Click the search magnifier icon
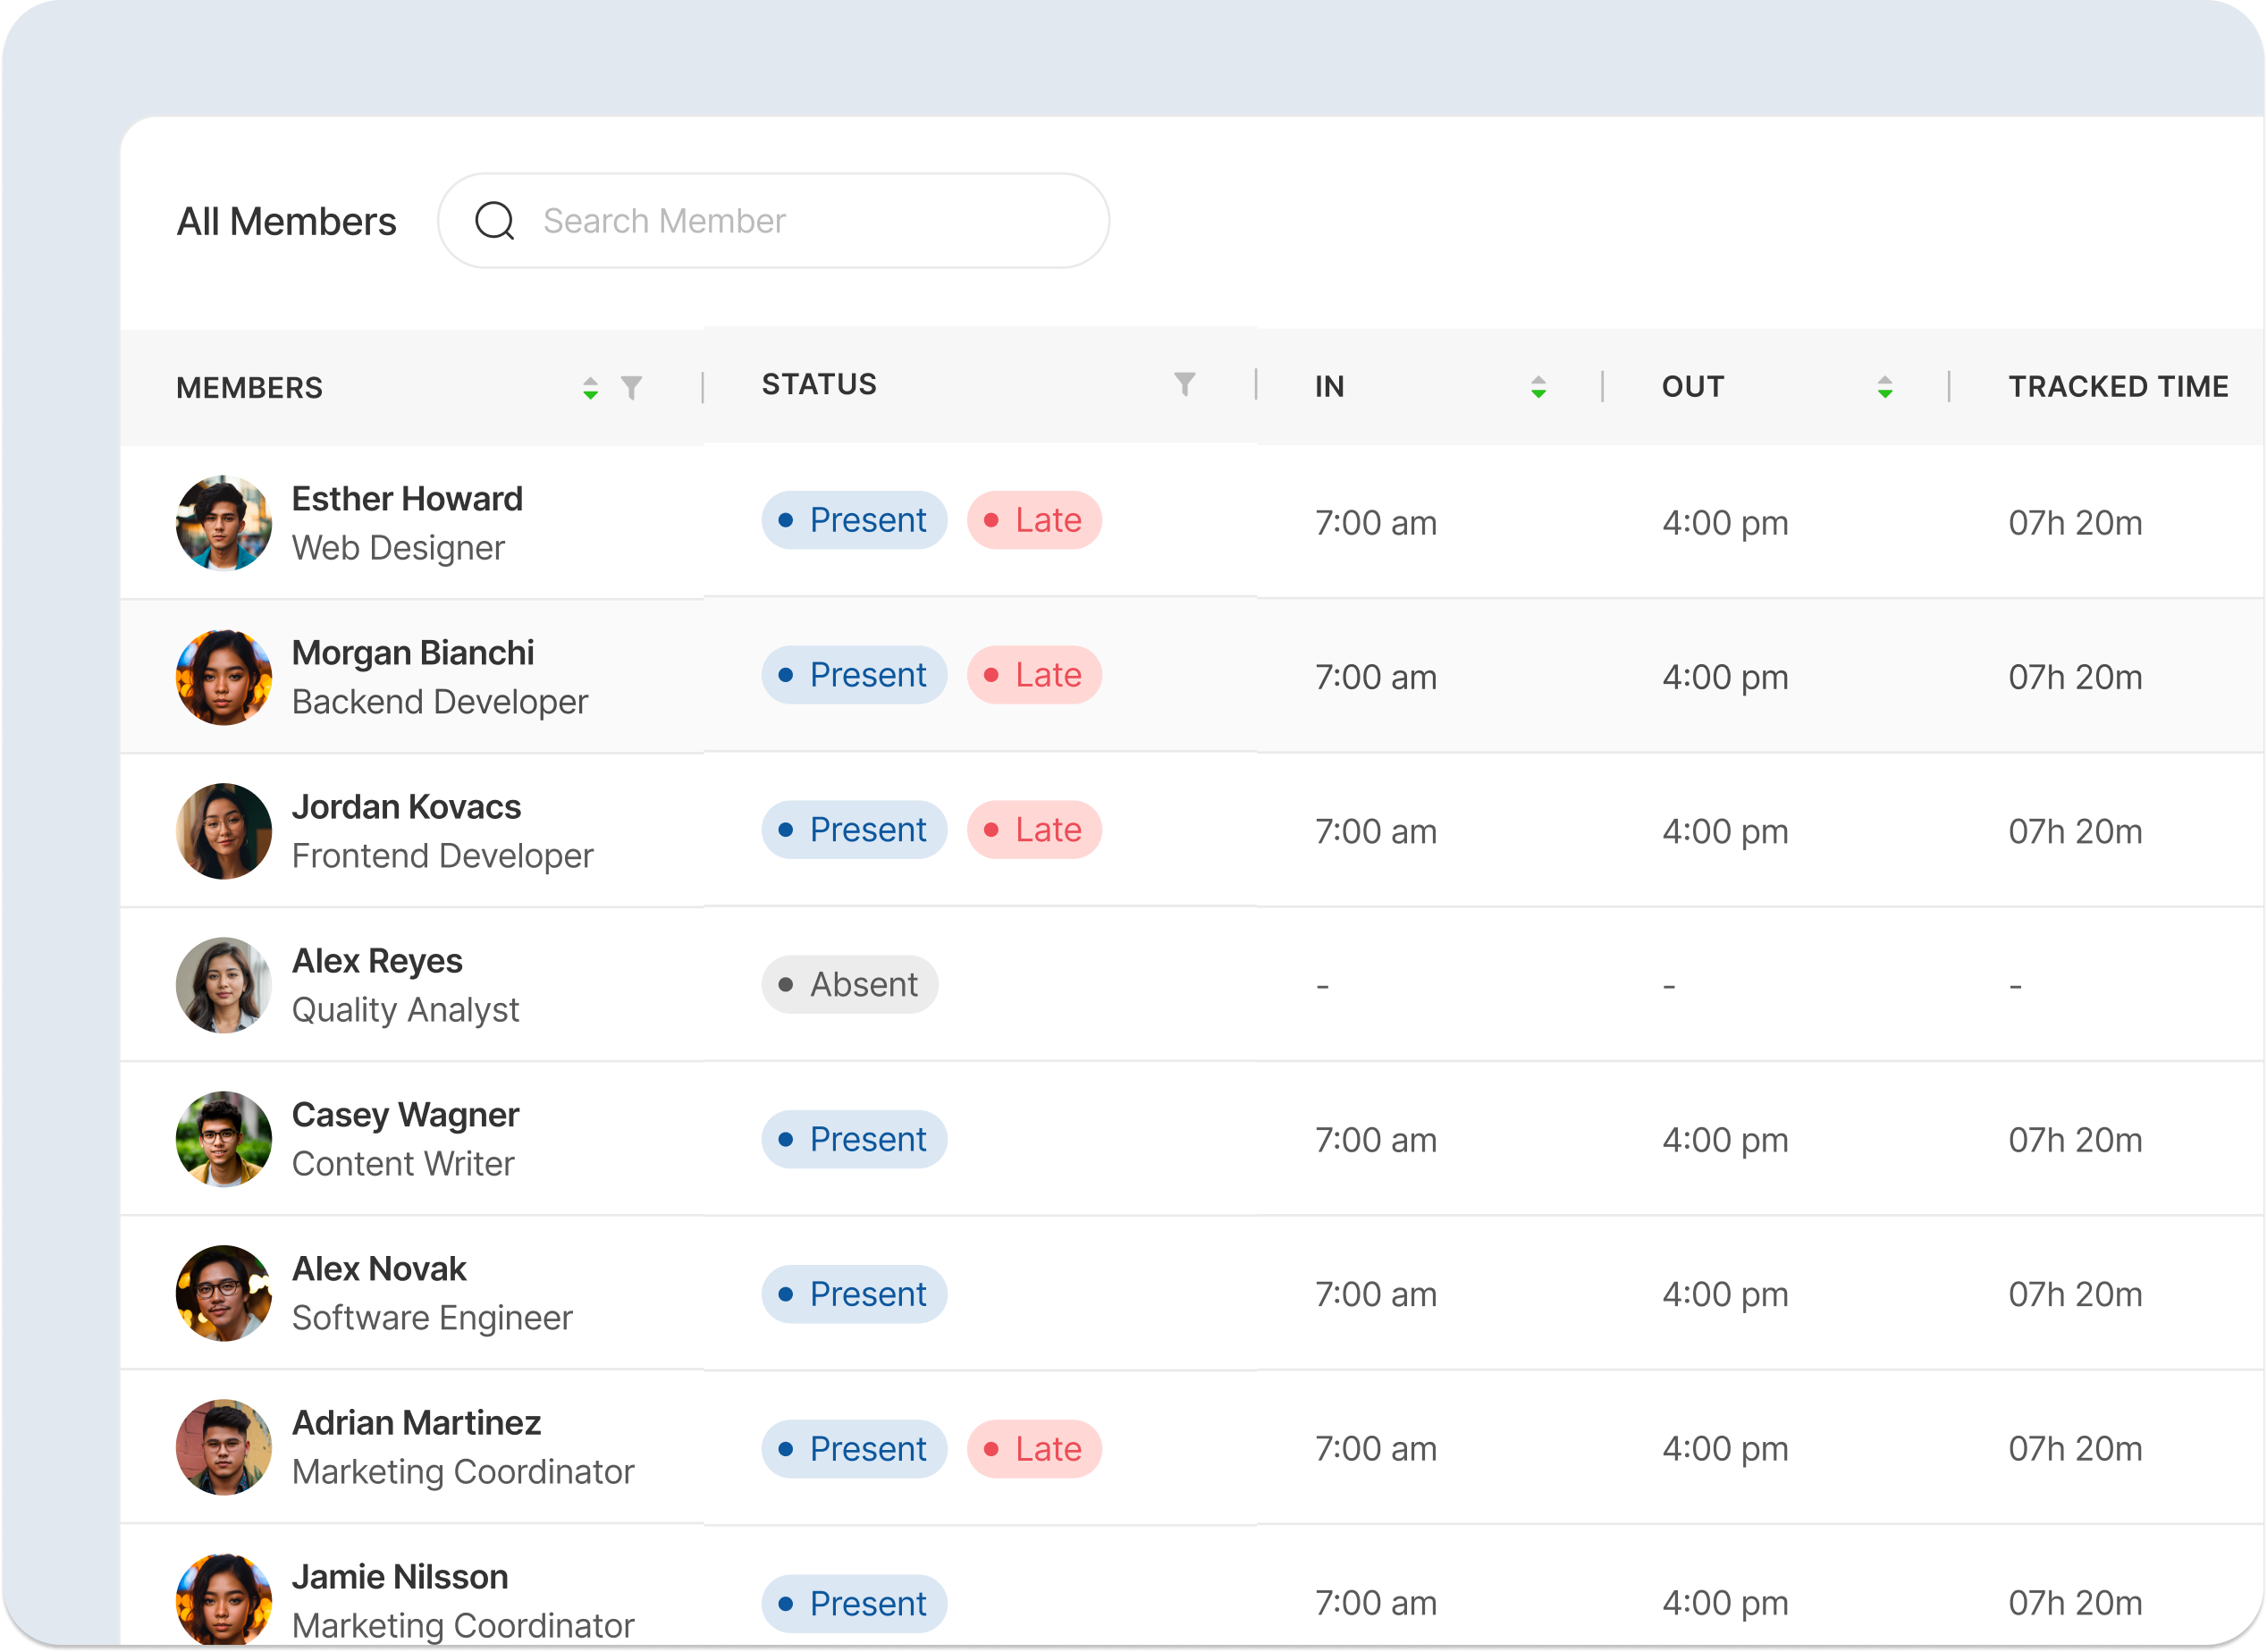 (x=495, y=220)
